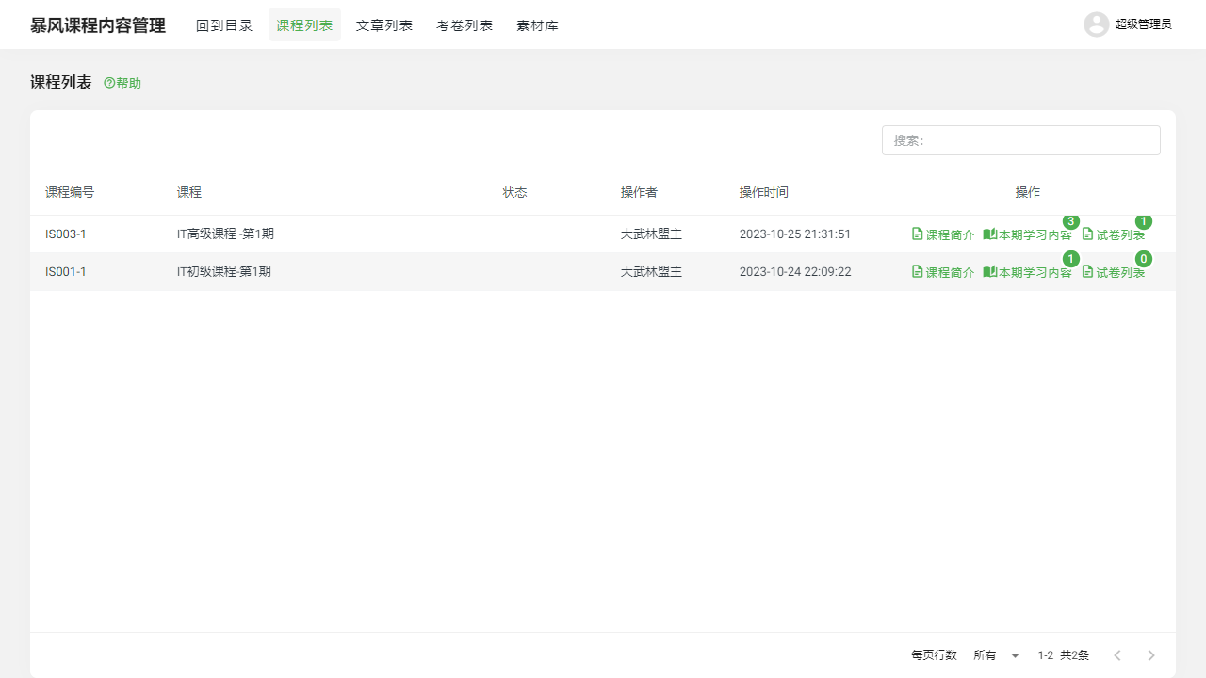The image size is (1206, 678).
Task: Click the badge showing 3 on 本期学习内容
Action: 1071,222
